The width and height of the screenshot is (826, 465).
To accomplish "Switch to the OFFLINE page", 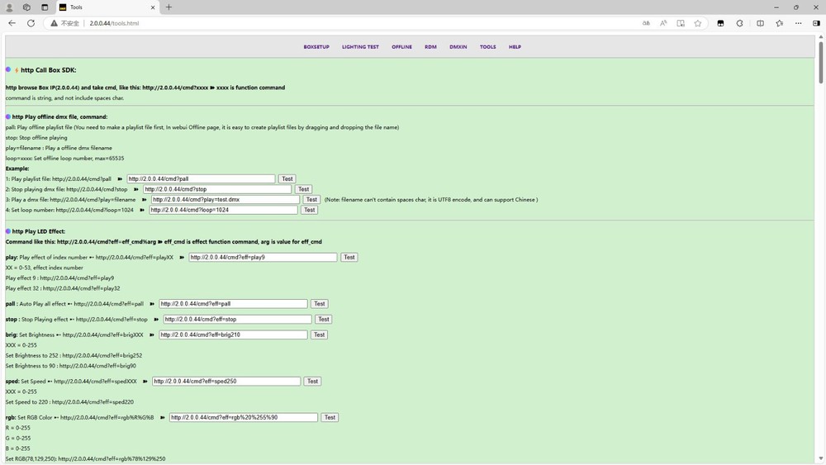I will [401, 47].
